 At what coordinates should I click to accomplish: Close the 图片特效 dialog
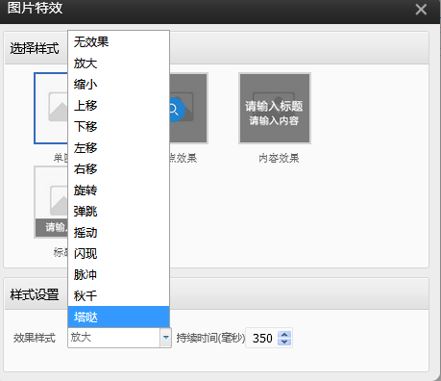coord(421,10)
